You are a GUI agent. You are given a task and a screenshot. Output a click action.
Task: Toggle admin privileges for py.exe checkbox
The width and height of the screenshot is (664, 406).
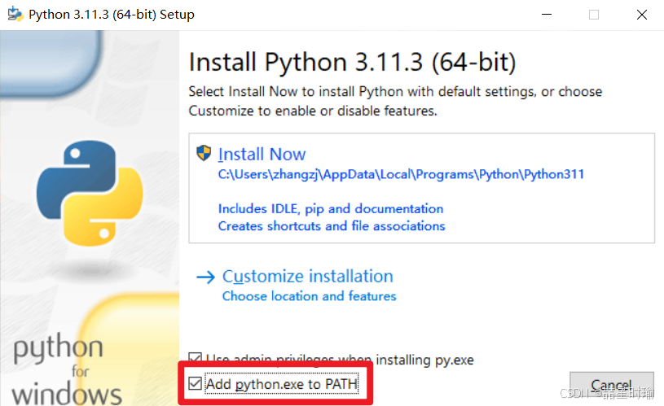(x=195, y=357)
